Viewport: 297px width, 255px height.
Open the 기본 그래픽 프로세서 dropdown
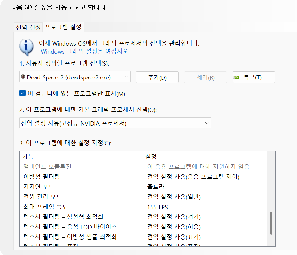tap(115, 123)
